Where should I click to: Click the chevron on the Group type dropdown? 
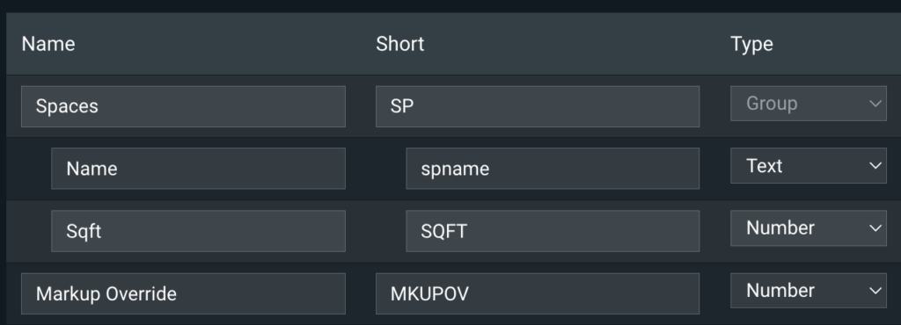coord(875,104)
